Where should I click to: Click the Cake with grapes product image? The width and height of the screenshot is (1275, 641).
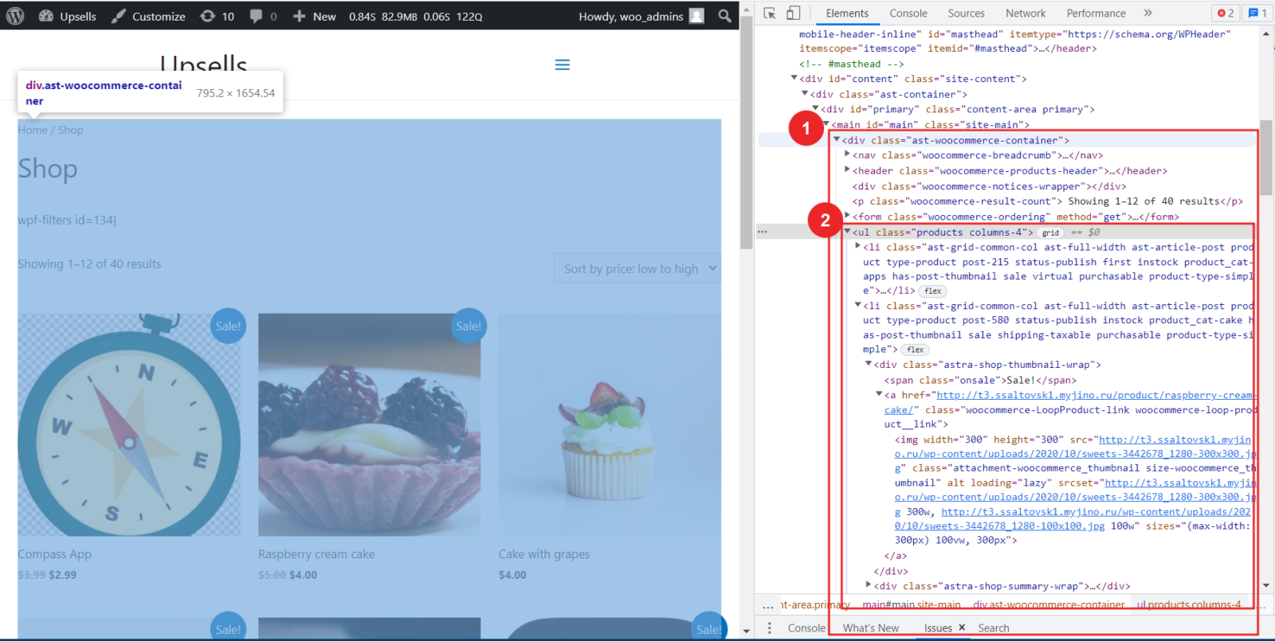click(x=610, y=424)
